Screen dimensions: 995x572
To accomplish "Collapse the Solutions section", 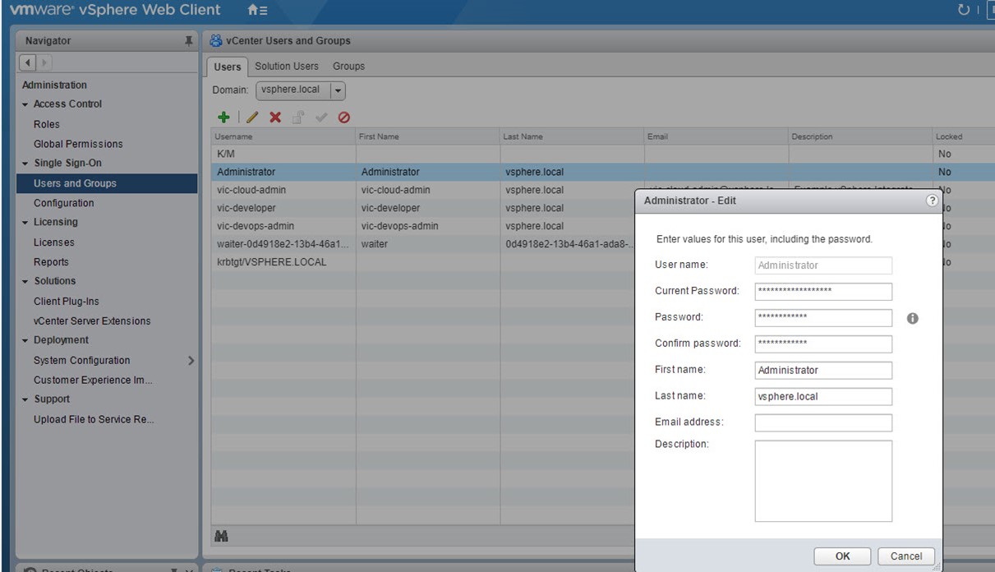I will (25, 282).
